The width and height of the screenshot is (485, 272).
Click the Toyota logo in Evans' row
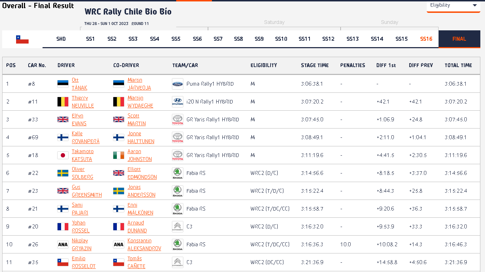click(178, 120)
